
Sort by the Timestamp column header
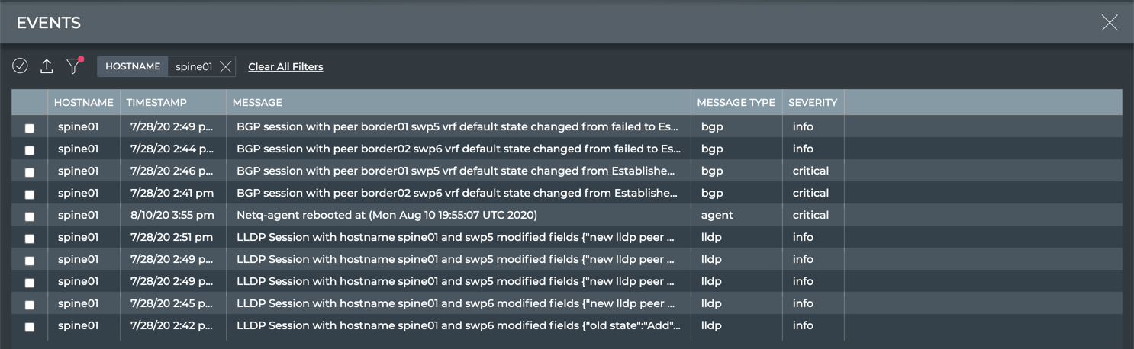click(156, 102)
